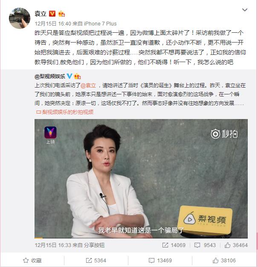Screen dimensions: 258x267
Task: Seek using the video progress bar
Action: tap(141, 238)
